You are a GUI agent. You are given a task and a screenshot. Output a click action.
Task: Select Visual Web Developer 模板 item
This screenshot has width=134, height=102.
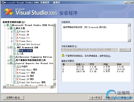point(32,82)
